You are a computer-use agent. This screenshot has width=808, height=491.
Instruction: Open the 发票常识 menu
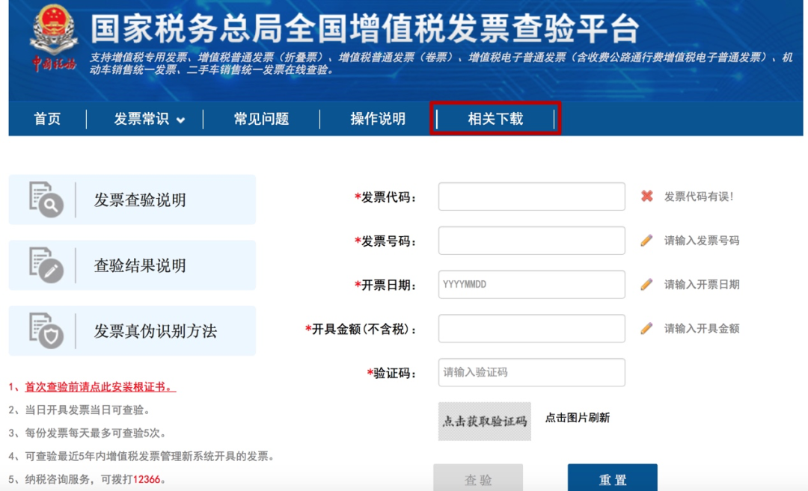coord(141,119)
